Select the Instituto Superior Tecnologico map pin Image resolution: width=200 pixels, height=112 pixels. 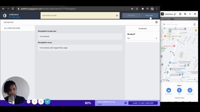tap(171, 69)
